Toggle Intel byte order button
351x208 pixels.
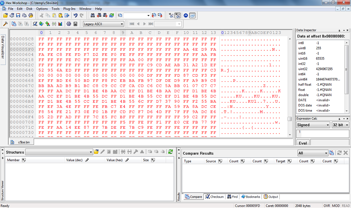192,15
